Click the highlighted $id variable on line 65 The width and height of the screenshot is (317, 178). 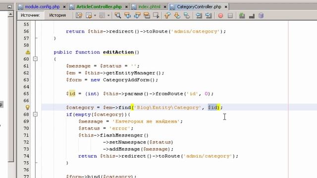point(71,93)
